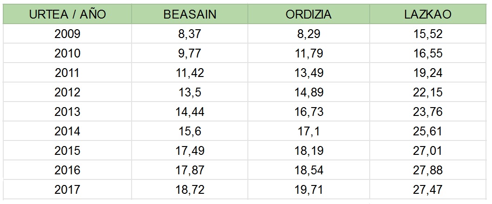Select Beasain value 15,6 for 2014
The height and width of the screenshot is (204, 492).
(x=190, y=131)
